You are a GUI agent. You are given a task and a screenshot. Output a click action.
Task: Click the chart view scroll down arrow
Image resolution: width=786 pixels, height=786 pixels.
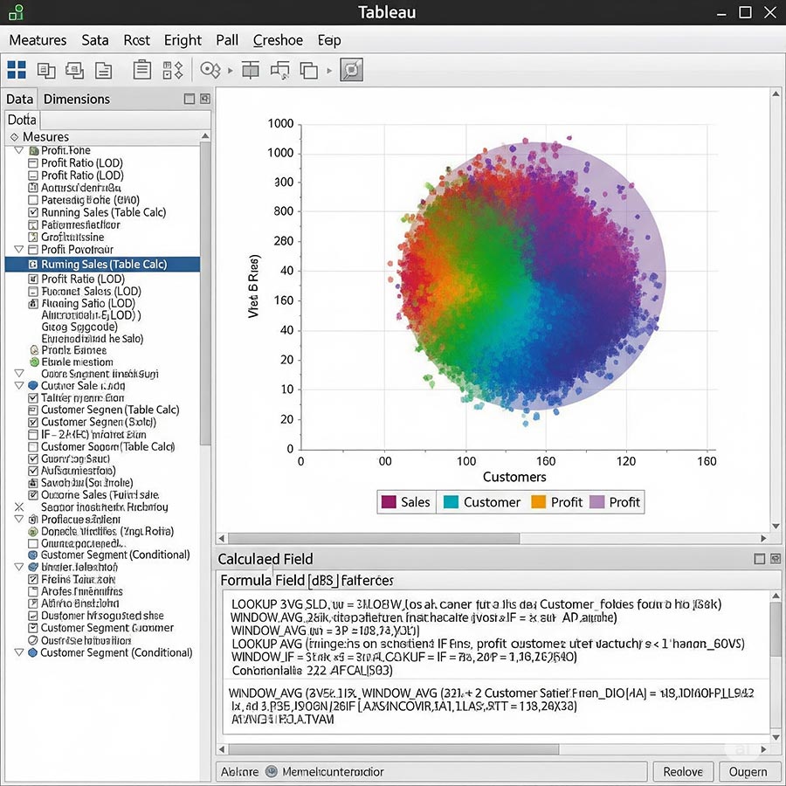(776, 526)
